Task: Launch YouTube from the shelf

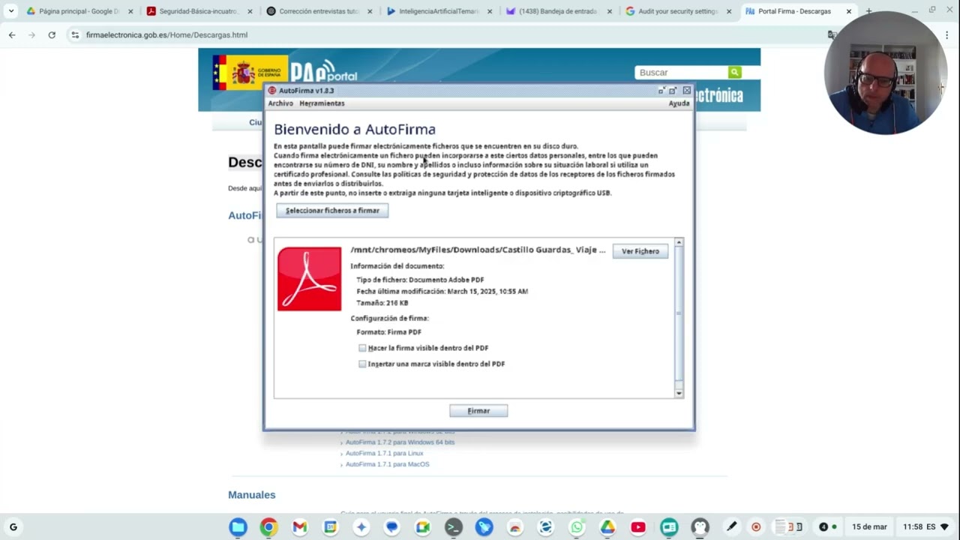Action: (638, 527)
